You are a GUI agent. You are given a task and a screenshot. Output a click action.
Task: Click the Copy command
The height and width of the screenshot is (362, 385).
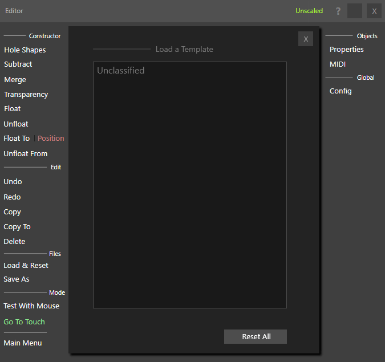12,212
